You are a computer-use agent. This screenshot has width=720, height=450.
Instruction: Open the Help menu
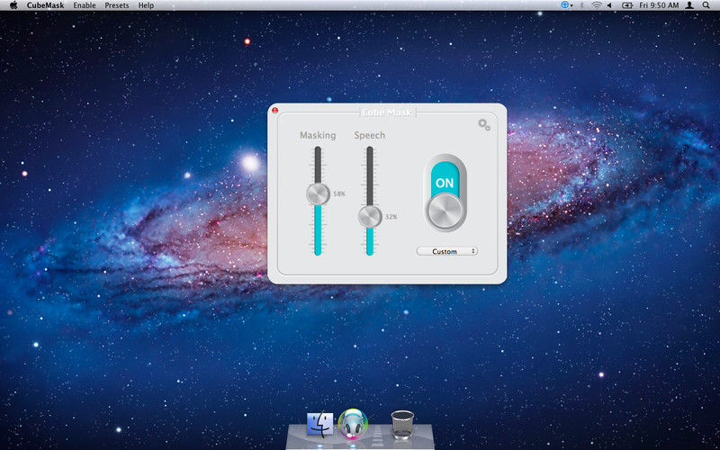pyautogui.click(x=146, y=5)
